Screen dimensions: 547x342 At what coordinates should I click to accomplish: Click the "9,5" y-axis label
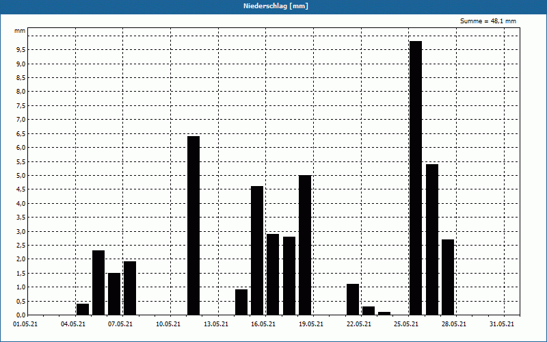point(21,50)
